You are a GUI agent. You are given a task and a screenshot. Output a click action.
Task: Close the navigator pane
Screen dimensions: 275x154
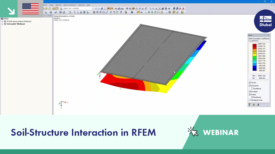(x=51, y=16)
